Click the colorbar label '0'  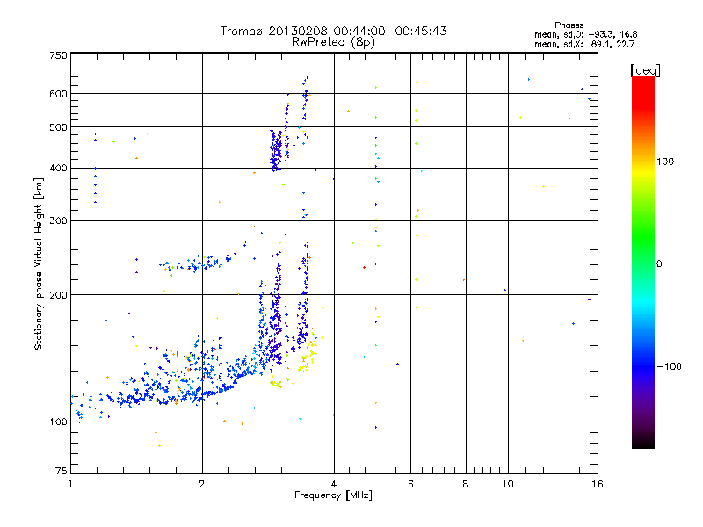(659, 264)
